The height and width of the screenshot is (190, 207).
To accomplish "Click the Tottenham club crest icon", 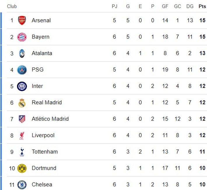I will coord(22,152).
